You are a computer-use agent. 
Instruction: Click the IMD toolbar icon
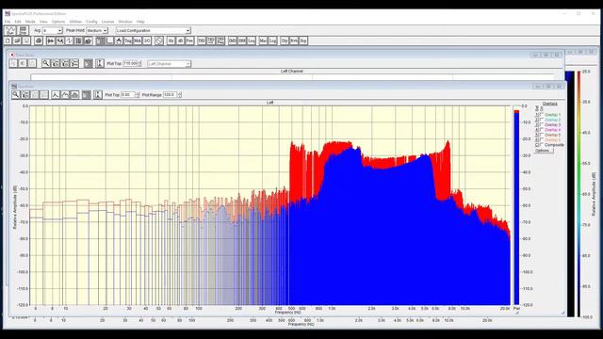point(233,40)
